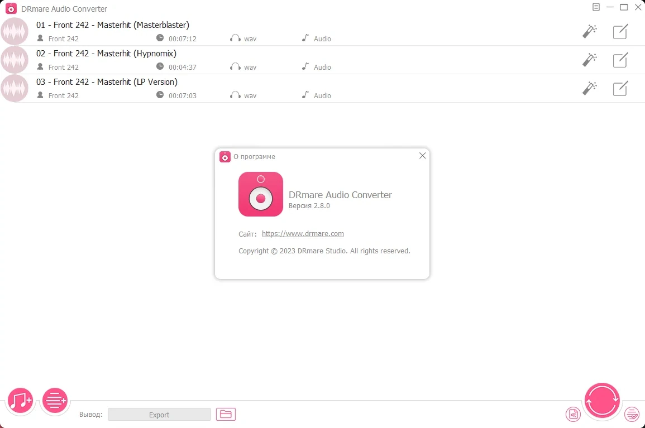Click waveform thumbnail of Masterhit (LP Version)
Viewport: 645px width, 428px height.
(x=15, y=88)
